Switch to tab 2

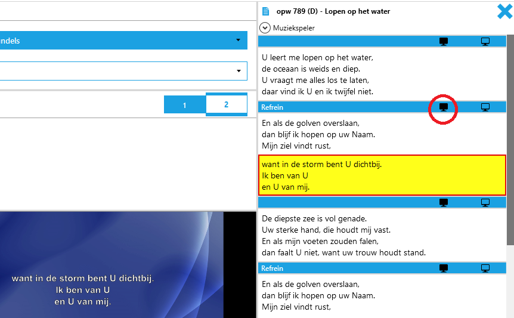point(227,104)
